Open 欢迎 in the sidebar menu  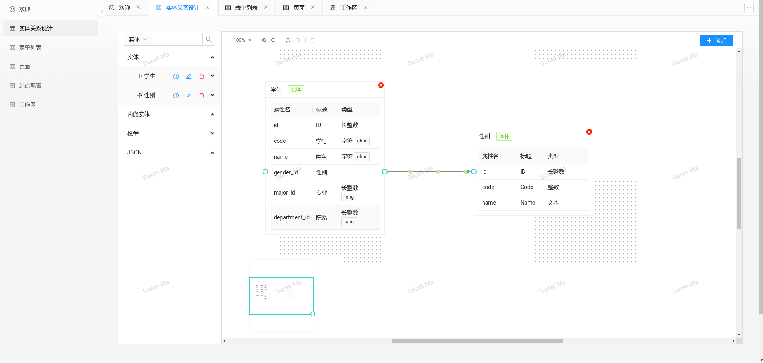[x=51, y=9]
